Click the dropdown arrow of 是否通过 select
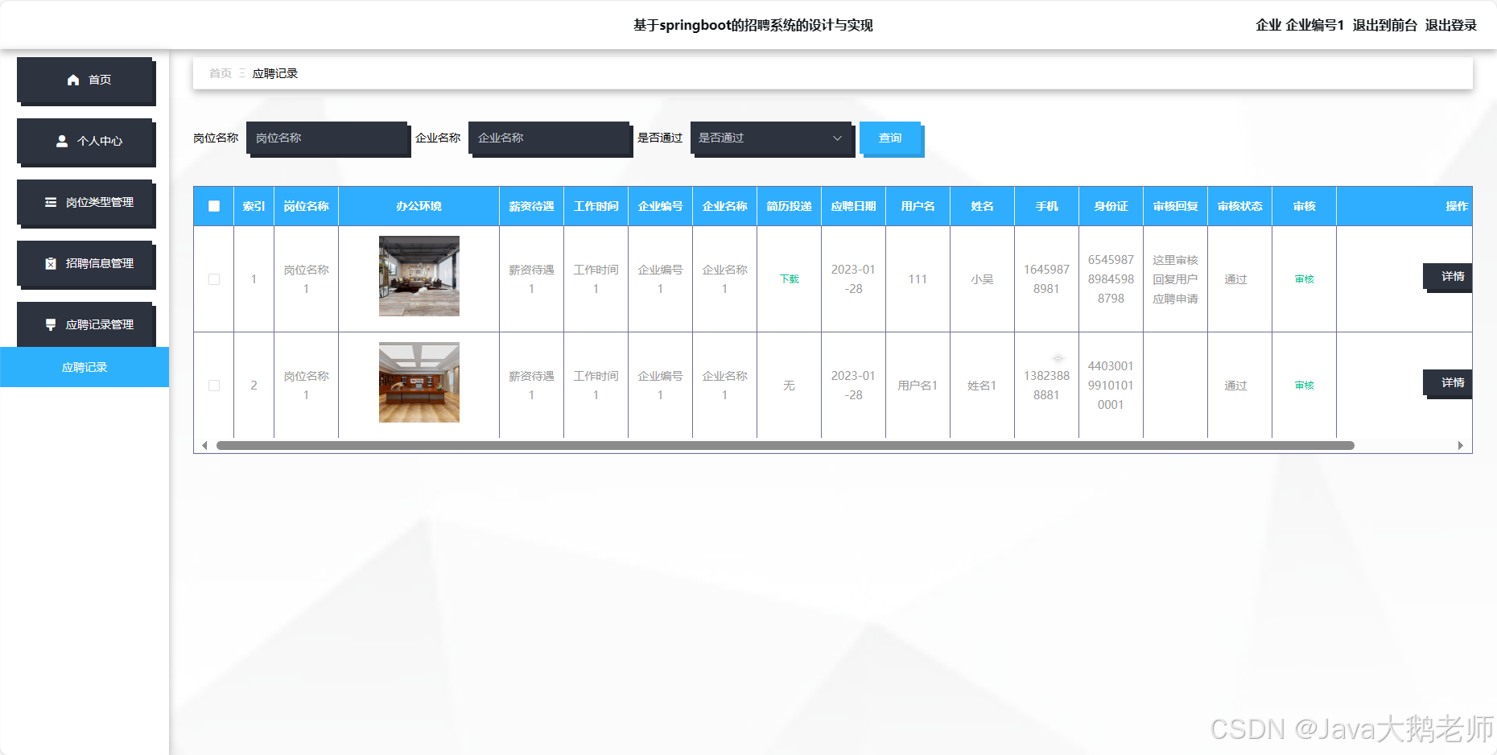 tap(837, 138)
